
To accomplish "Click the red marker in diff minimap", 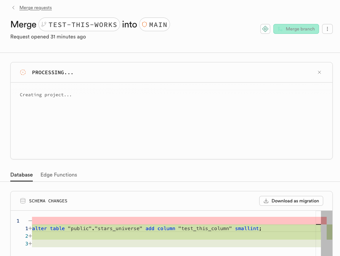I will click(x=324, y=221).
